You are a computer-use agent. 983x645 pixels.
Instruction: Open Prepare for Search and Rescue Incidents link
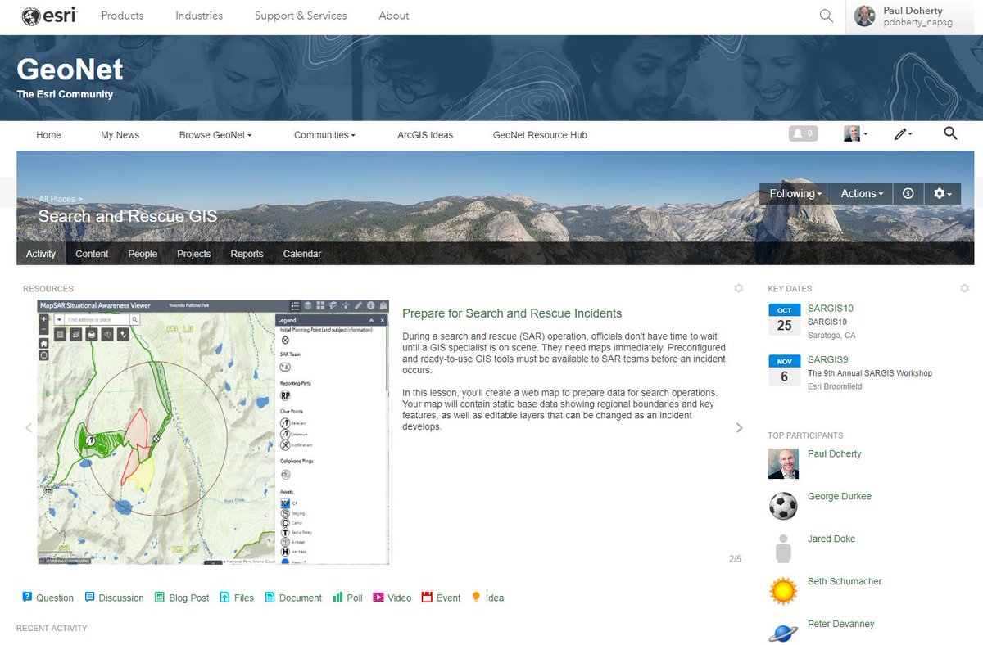click(x=512, y=313)
